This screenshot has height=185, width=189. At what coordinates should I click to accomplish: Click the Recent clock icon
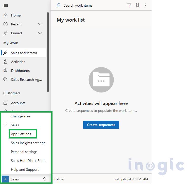[5, 24]
